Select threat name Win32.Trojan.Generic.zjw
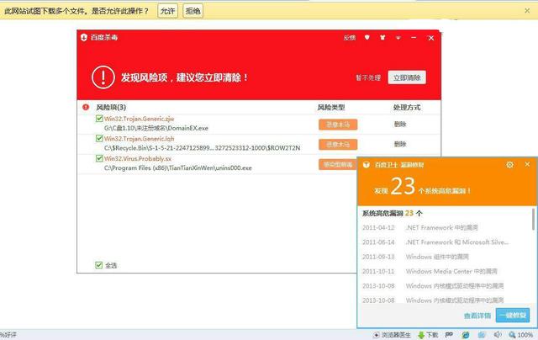 (x=140, y=119)
